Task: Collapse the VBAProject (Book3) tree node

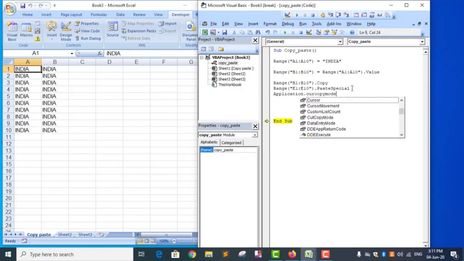Action: click(x=202, y=58)
